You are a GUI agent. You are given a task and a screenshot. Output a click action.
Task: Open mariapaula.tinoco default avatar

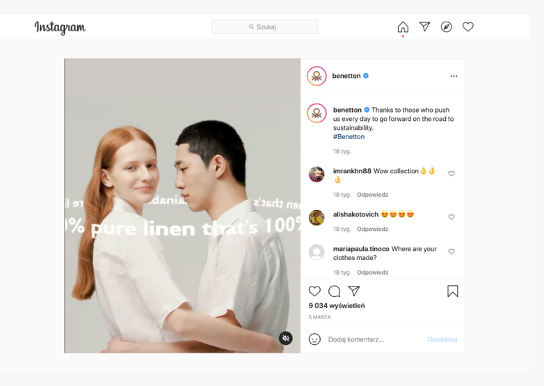tap(317, 252)
